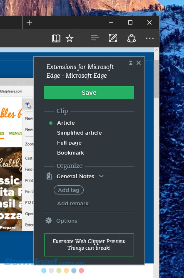The height and width of the screenshot is (278, 184).
Task: Select the light blue dot indicator
Action: pyautogui.click(x=44, y=271)
